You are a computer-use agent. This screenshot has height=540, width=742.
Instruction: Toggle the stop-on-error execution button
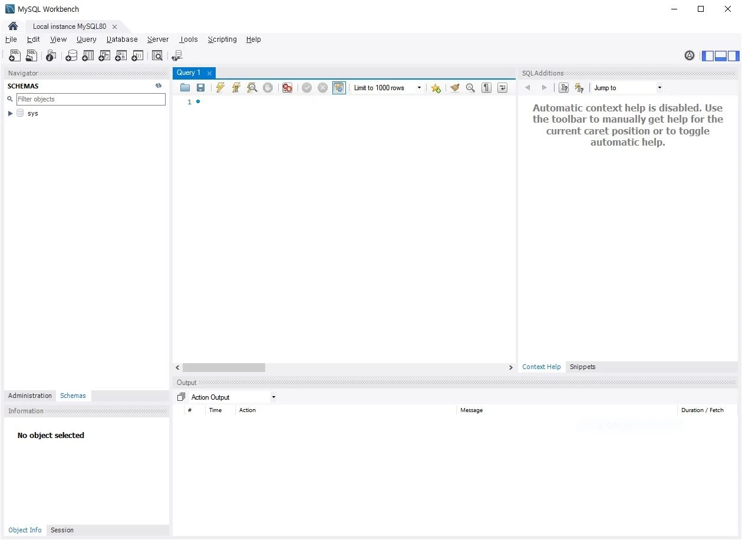(x=287, y=88)
